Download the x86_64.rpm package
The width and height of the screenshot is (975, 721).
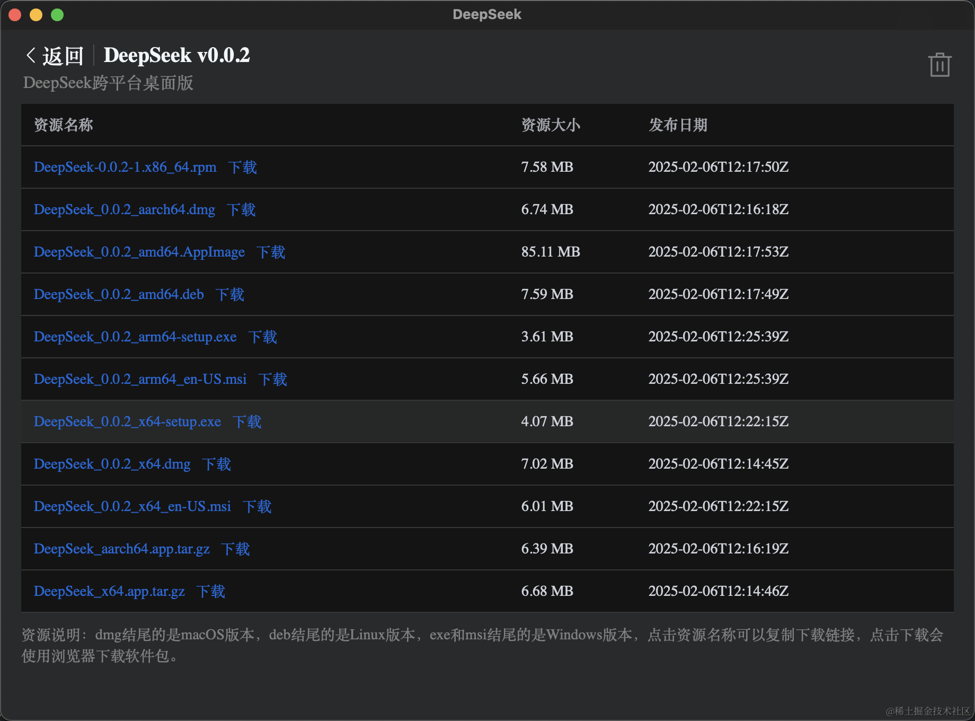[243, 167]
